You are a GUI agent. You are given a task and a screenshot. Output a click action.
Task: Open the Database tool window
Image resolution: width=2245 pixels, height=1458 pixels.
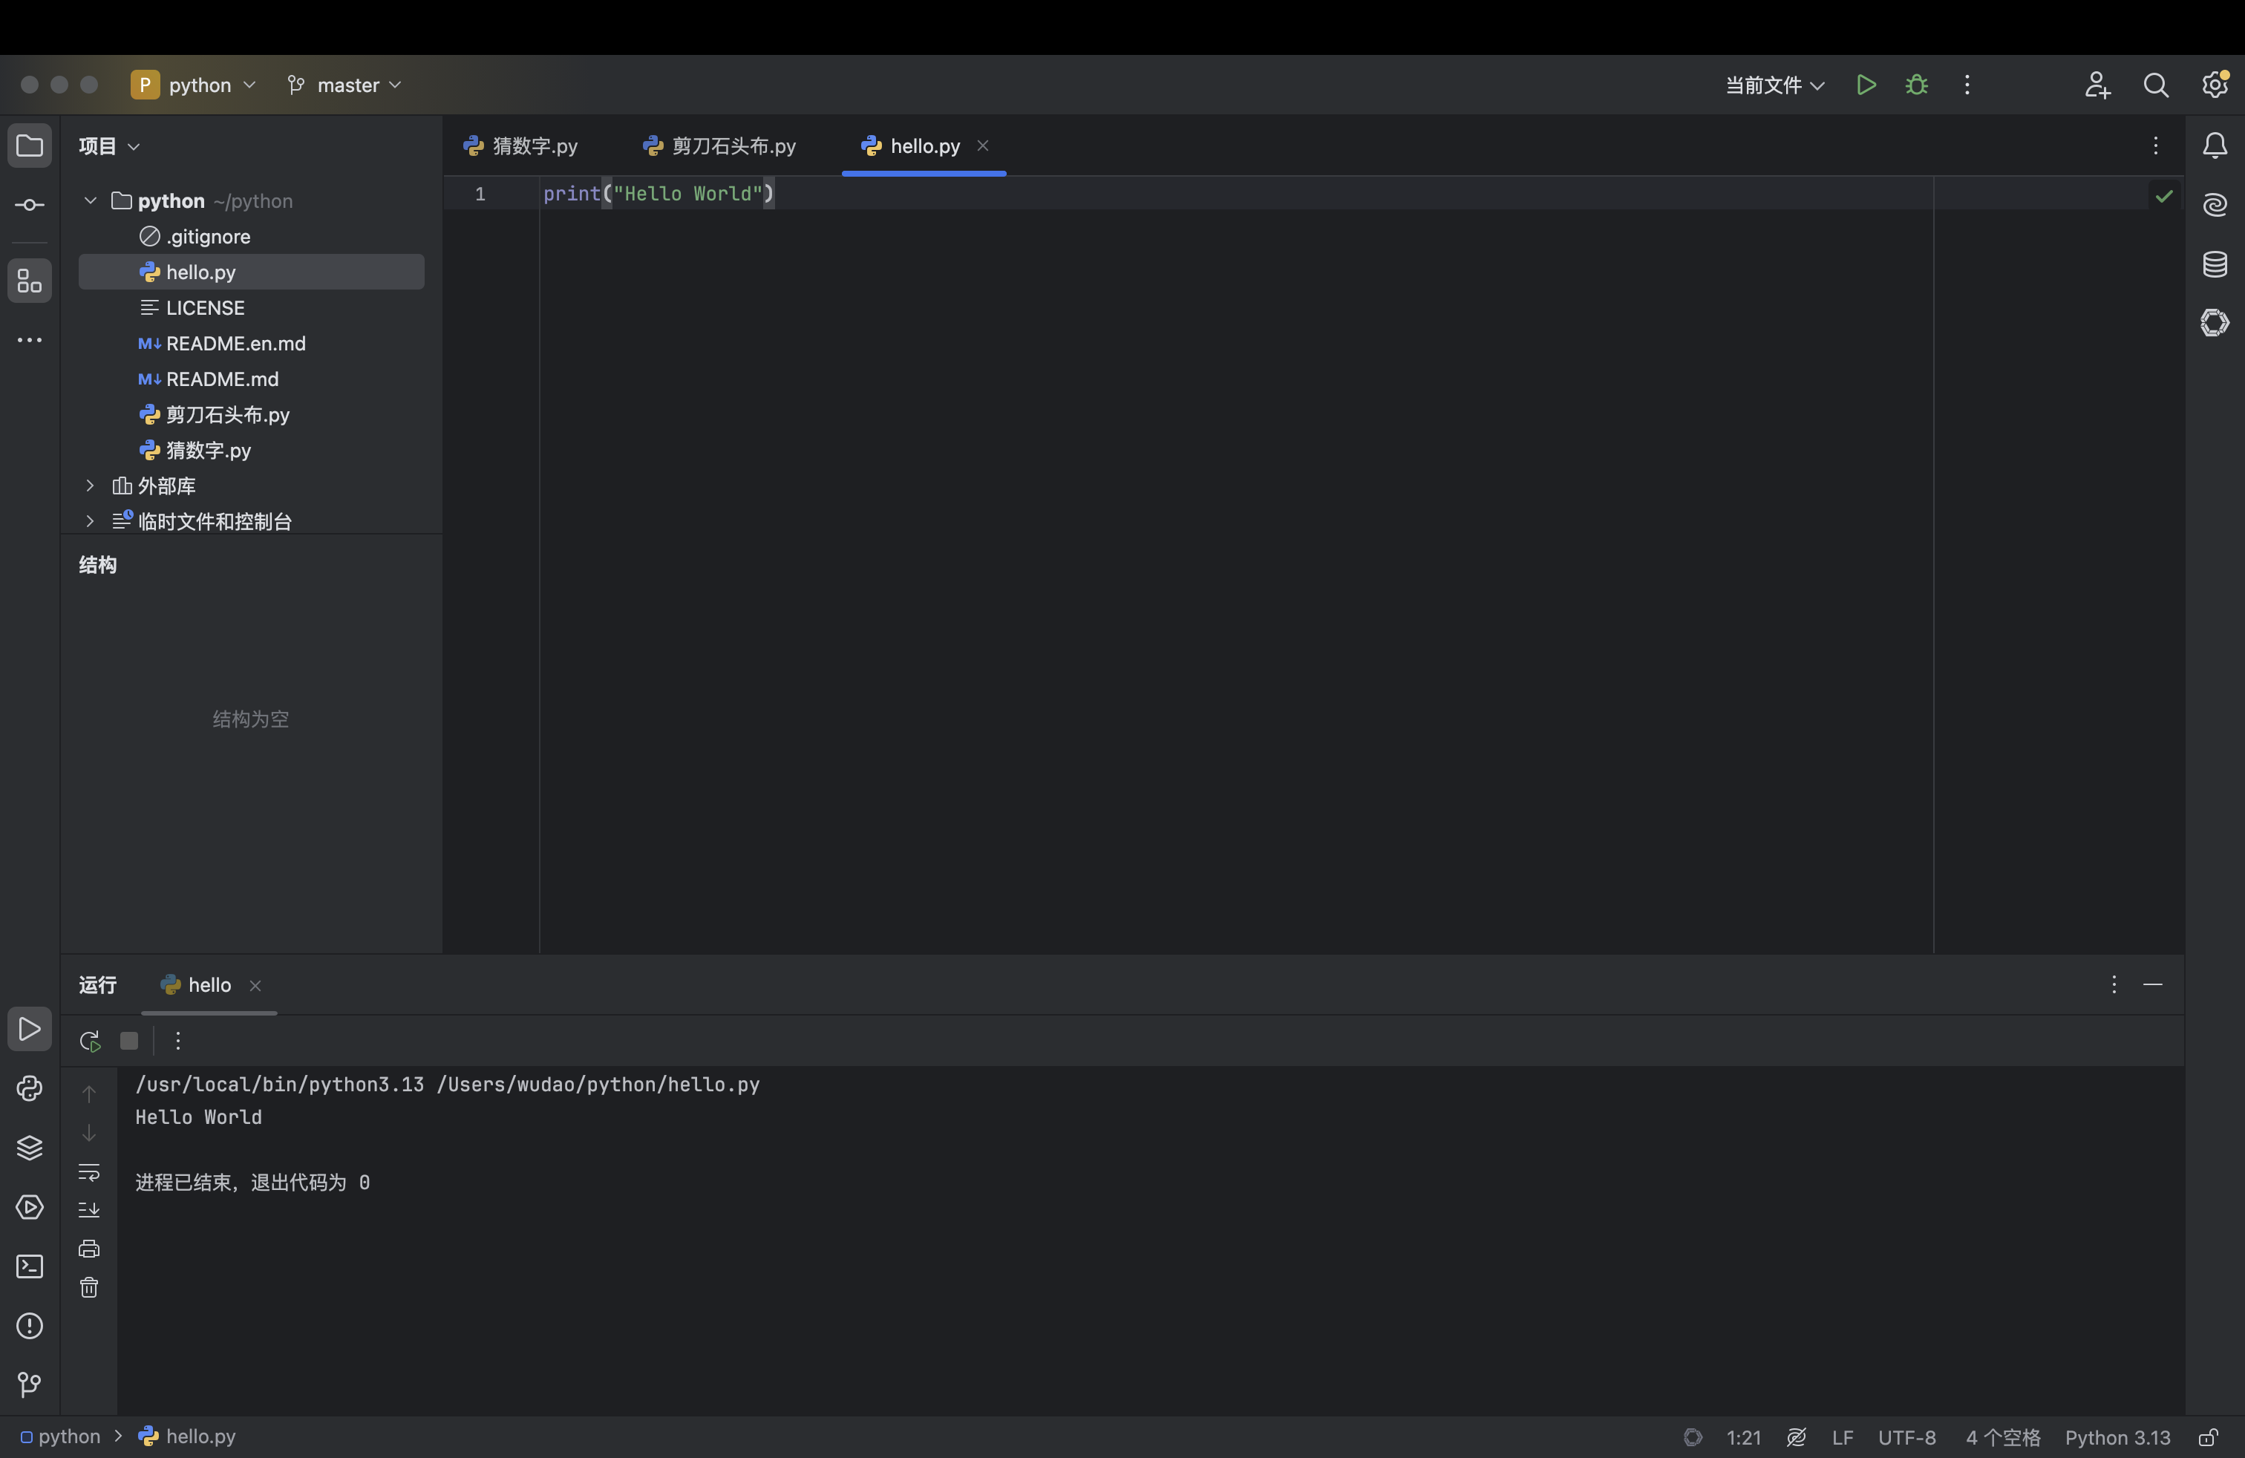point(2214,264)
